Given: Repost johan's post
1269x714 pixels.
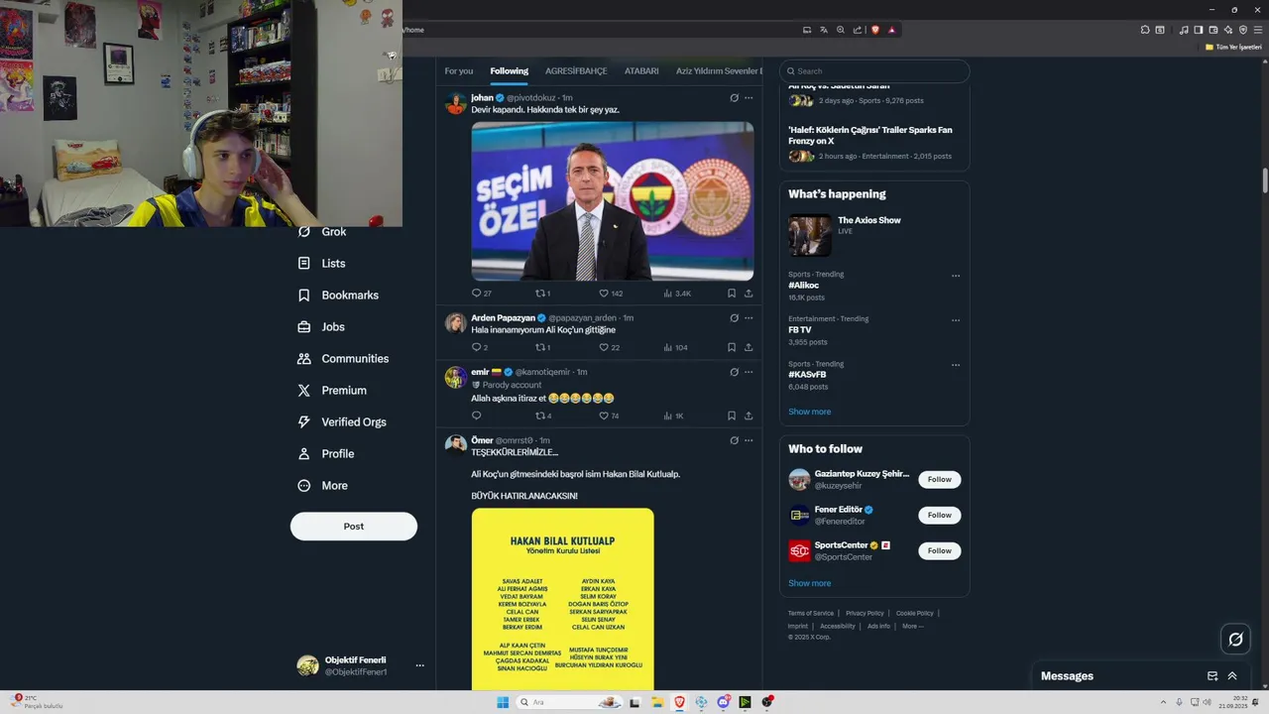Looking at the screenshot, I should (x=540, y=294).
